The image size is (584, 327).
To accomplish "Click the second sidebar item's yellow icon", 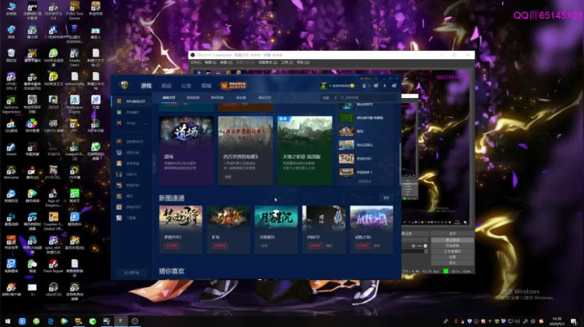I will coord(119,113).
